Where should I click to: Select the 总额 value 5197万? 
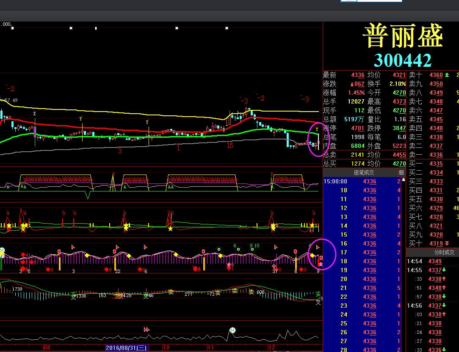pos(354,119)
